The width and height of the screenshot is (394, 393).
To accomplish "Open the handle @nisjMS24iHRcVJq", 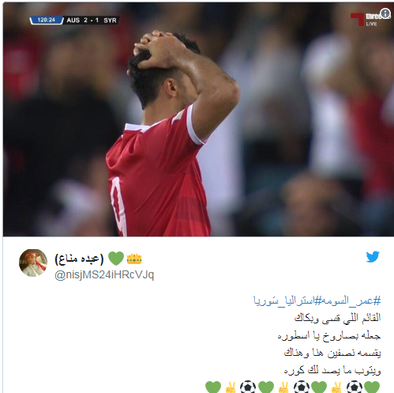I will coord(104,275).
